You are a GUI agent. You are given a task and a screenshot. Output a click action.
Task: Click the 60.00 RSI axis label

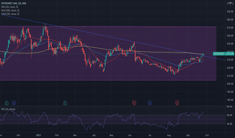pyautogui.click(x=229, y=115)
